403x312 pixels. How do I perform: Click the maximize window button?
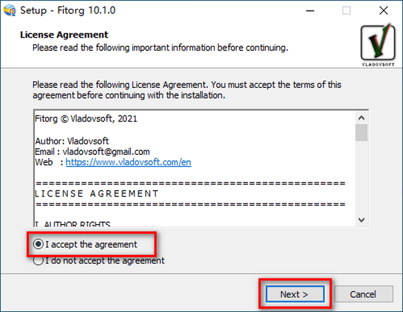pyautogui.click(x=347, y=11)
